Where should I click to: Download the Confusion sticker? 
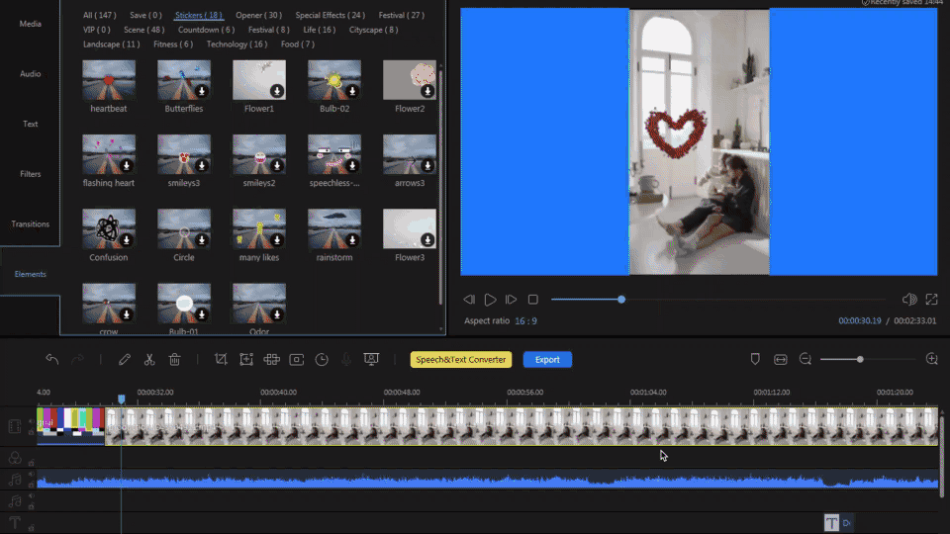coord(127,239)
